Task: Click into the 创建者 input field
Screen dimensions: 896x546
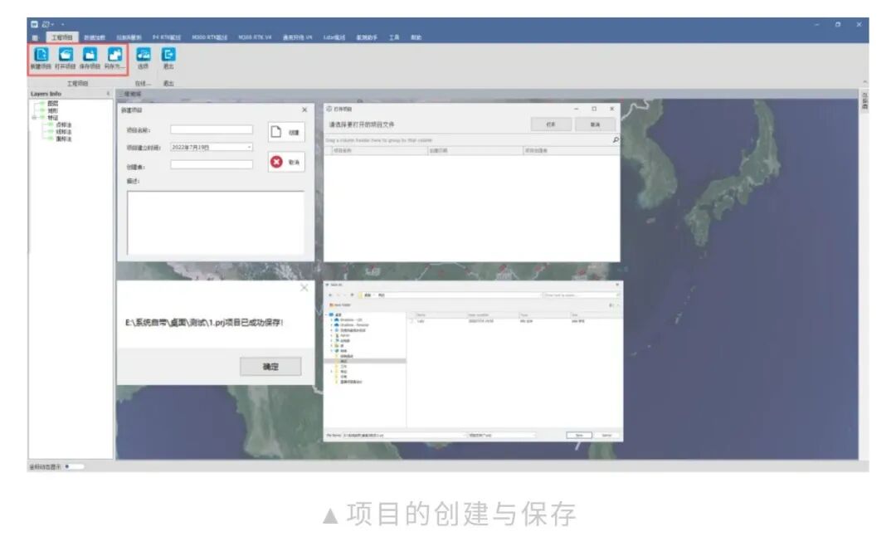Action: click(x=212, y=164)
